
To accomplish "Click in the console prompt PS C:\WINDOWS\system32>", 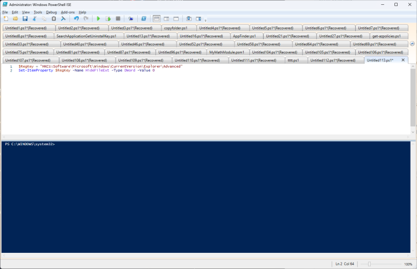I will 30,144.
